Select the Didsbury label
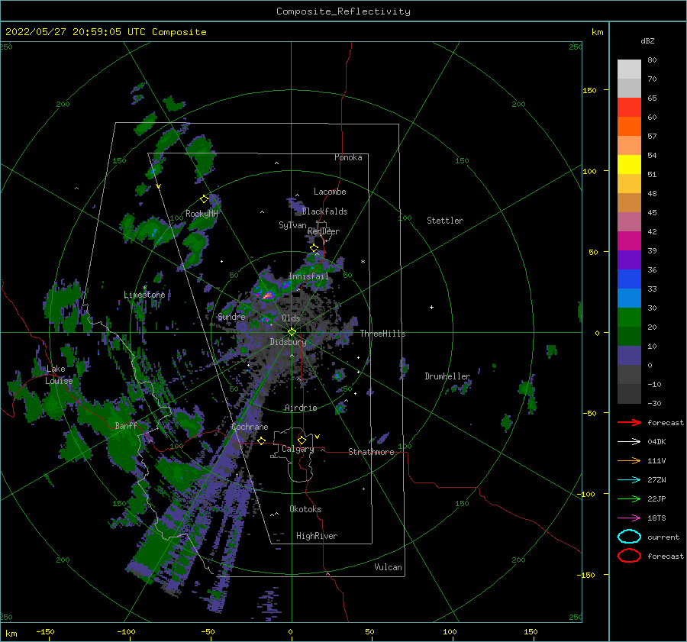The width and height of the screenshot is (687, 642). 288,342
